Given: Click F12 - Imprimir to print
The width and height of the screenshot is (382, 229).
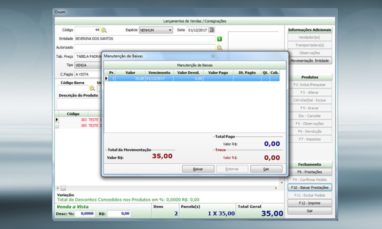Looking at the screenshot, I should click(x=309, y=203).
